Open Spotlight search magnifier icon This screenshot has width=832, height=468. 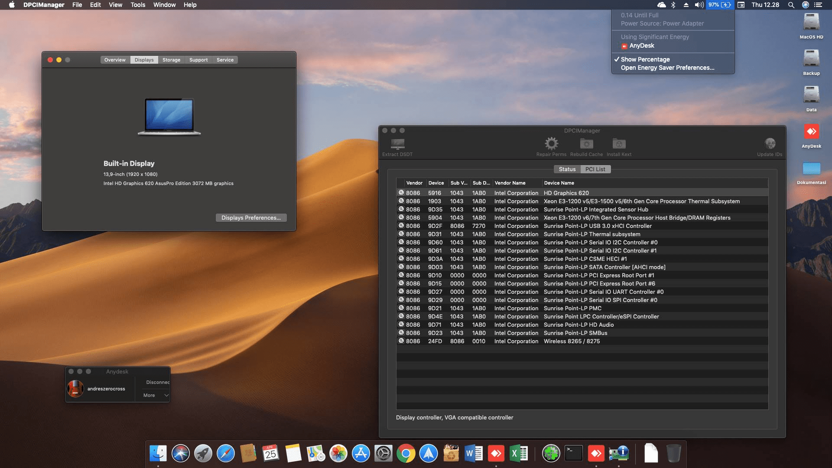coord(791,5)
